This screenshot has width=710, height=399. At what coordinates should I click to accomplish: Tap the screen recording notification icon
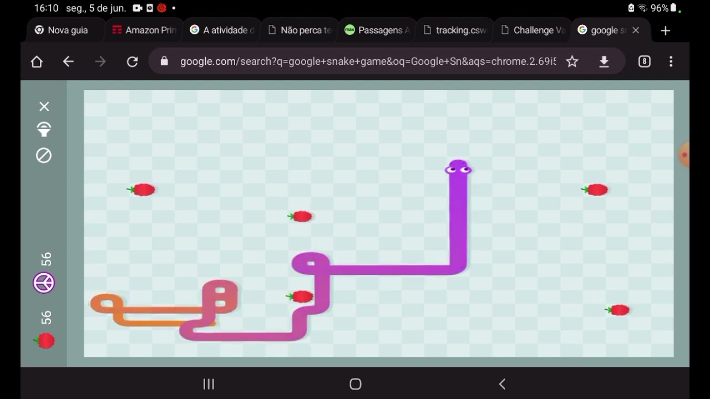pyautogui.click(x=138, y=8)
